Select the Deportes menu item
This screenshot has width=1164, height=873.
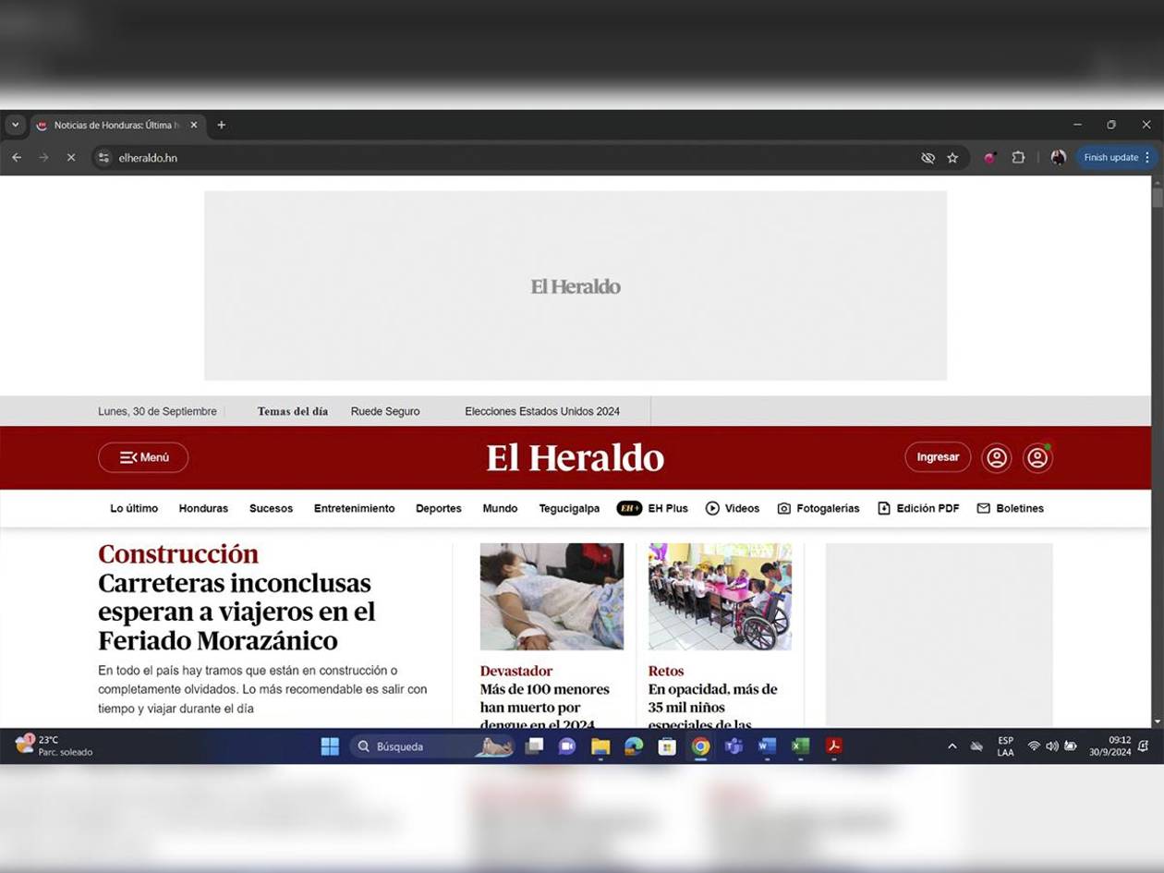[438, 508]
